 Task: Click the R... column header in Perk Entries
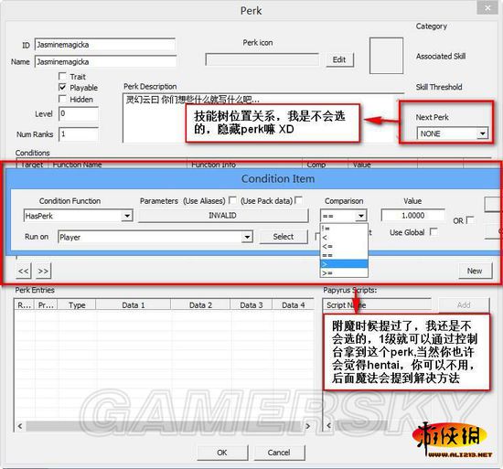[x=25, y=304]
